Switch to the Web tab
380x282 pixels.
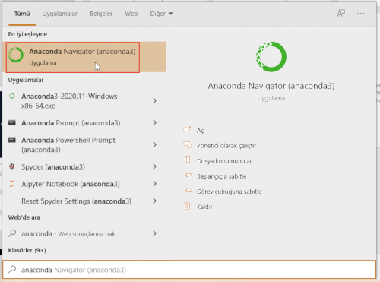tap(131, 14)
